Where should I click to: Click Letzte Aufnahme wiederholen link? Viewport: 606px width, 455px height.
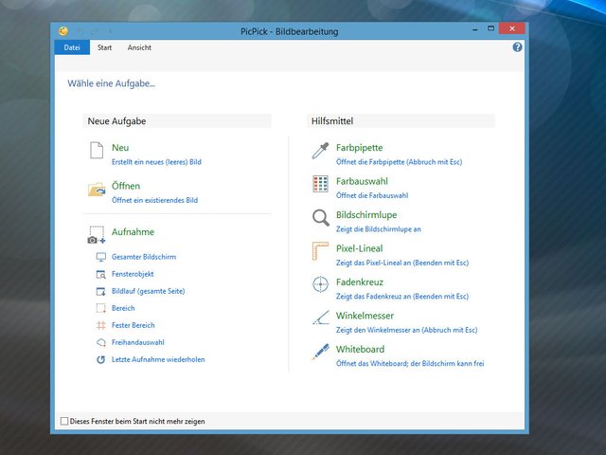158,359
